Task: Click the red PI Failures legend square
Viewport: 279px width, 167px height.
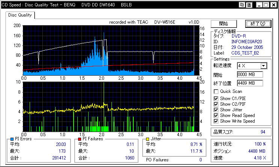Action: (80, 139)
